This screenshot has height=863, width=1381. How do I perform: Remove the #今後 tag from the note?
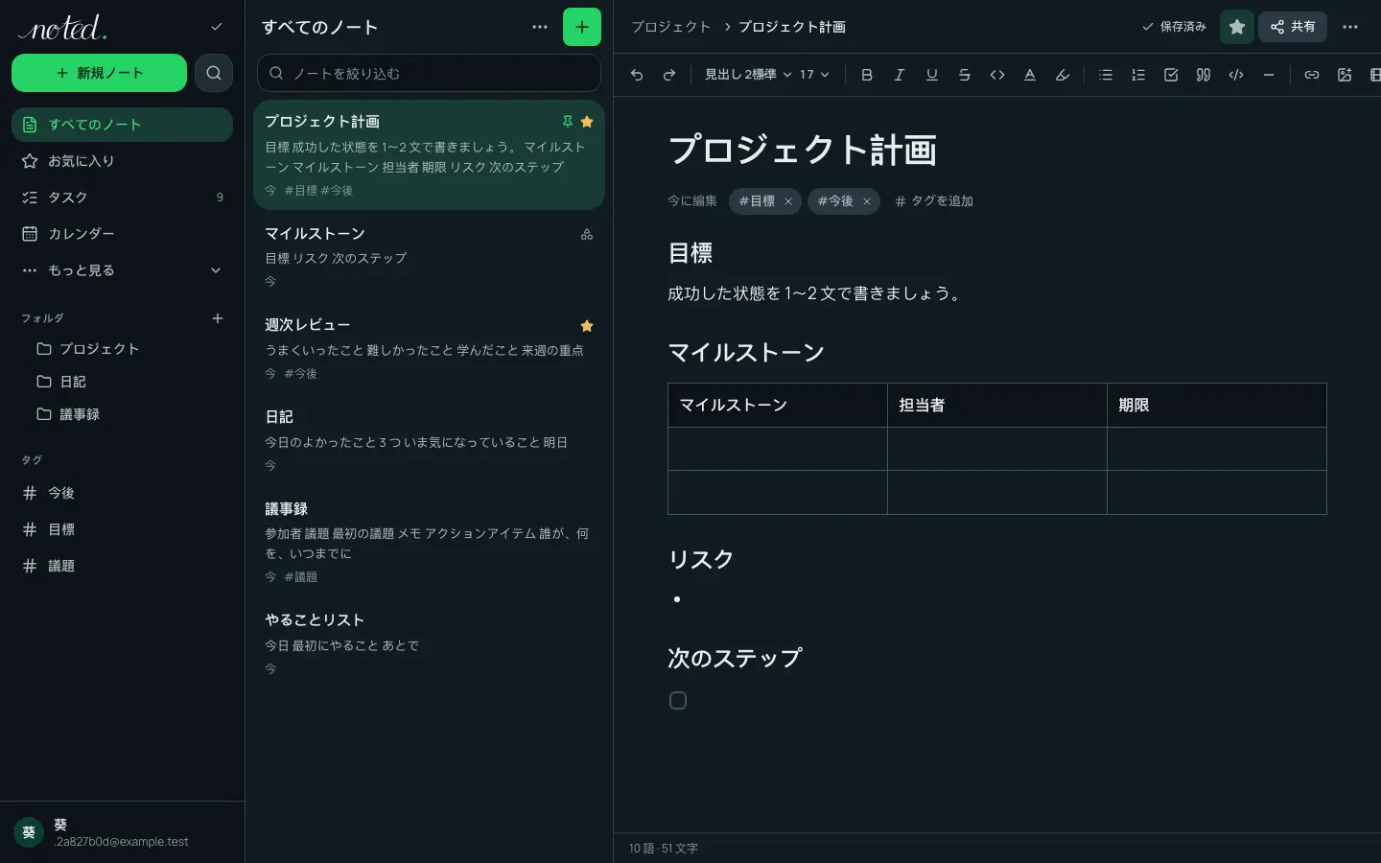[867, 201]
